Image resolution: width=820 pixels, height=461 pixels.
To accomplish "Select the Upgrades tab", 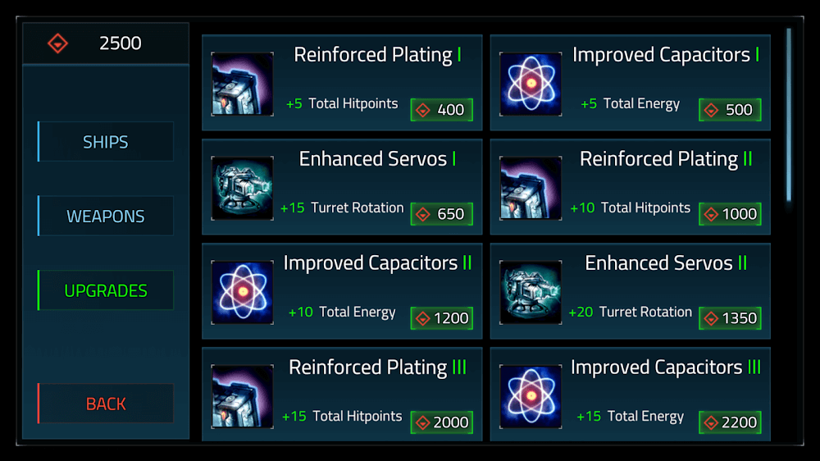I will [106, 291].
